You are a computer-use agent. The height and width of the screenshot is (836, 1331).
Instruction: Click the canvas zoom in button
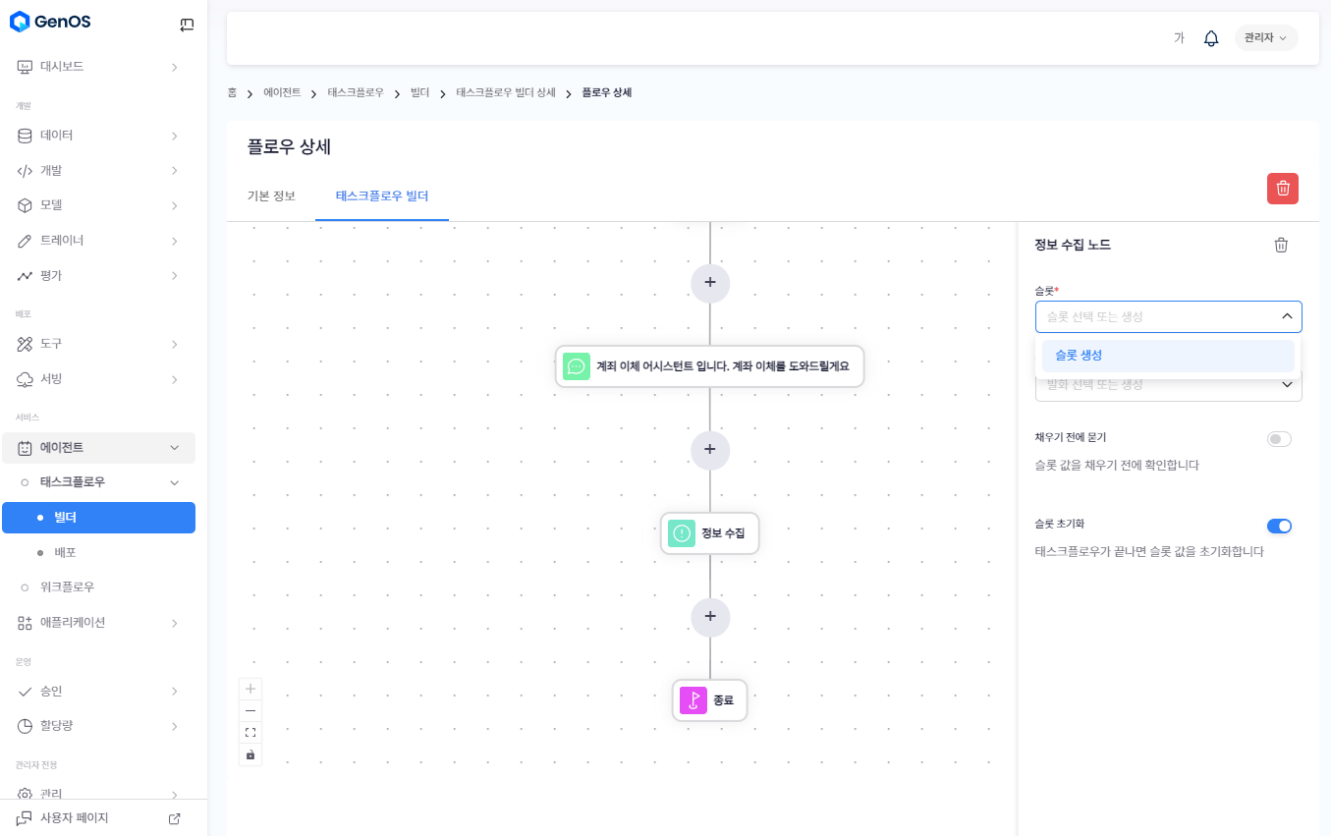[x=250, y=689]
